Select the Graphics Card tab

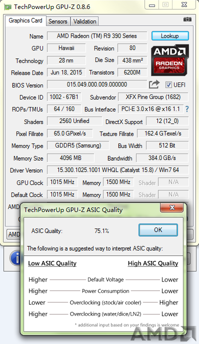(x=25, y=20)
